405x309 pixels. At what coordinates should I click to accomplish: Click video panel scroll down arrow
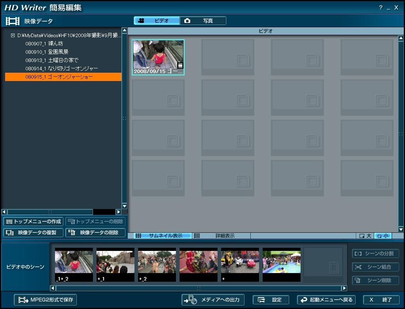(x=401, y=229)
